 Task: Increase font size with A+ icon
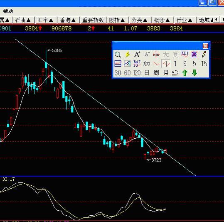(137, 55)
